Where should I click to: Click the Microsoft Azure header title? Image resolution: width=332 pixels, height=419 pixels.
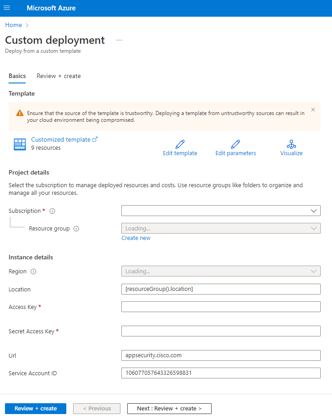pos(51,8)
